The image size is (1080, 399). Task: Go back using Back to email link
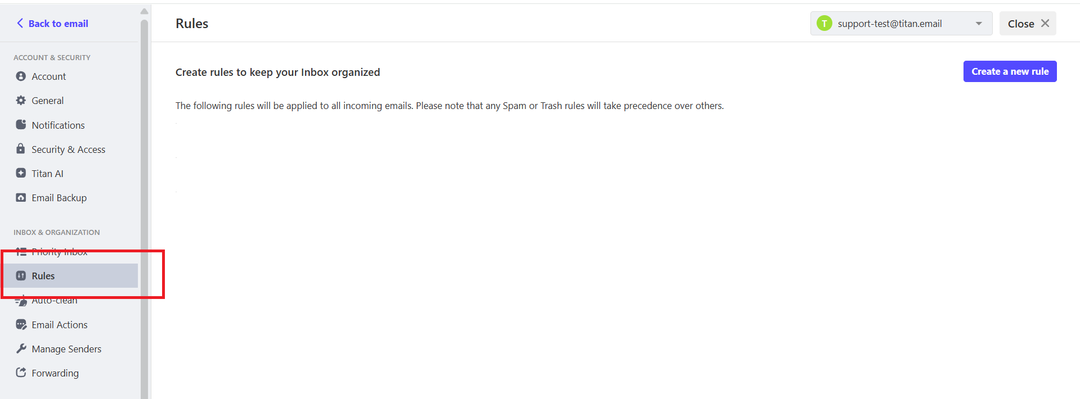52,24
